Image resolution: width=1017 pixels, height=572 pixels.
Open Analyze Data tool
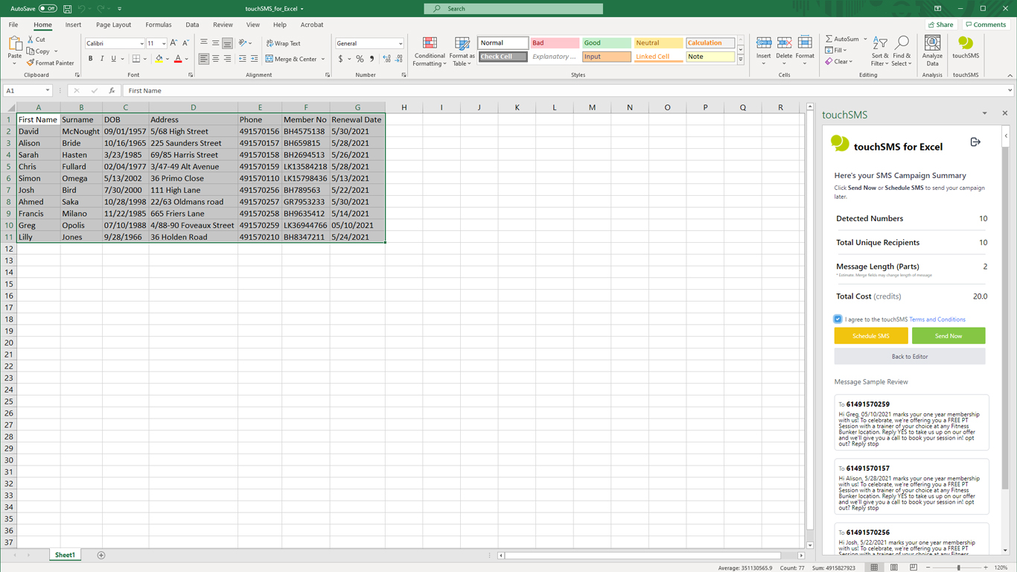pos(932,51)
